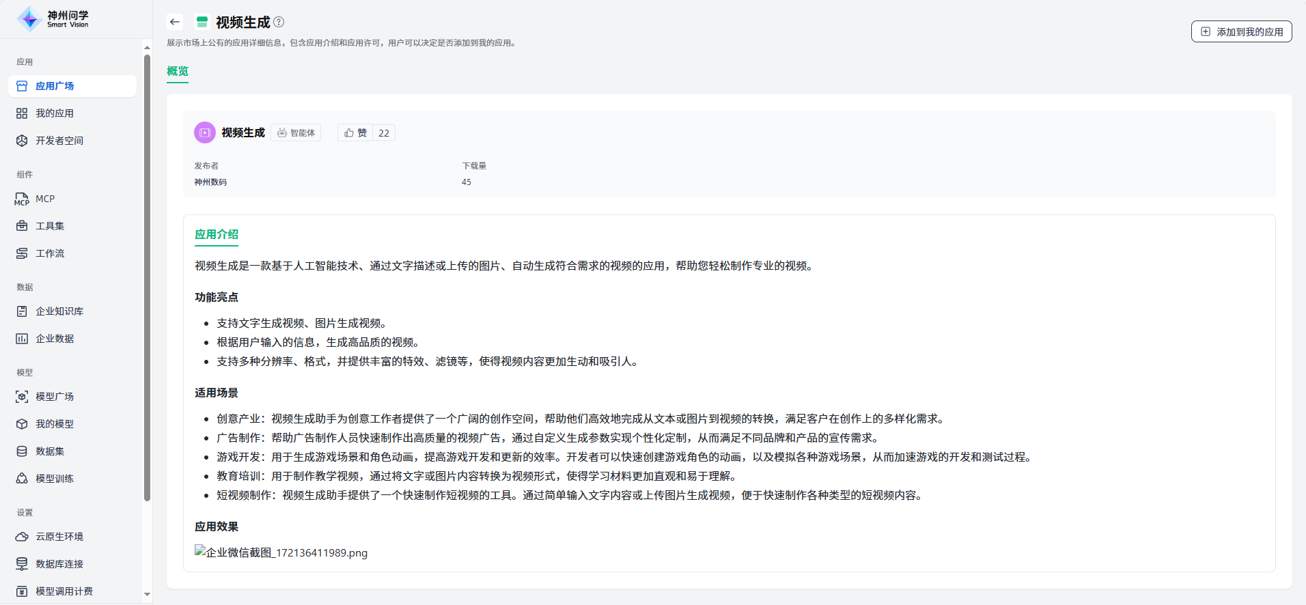Viewport: 1306px width, 605px height.
Task: Navigate to 我的应用
Action: (x=54, y=113)
